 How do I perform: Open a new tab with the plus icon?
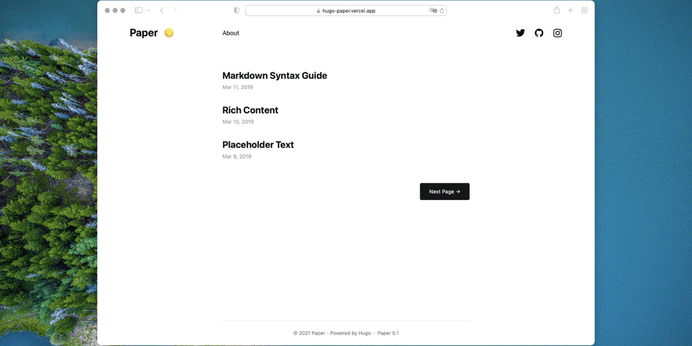point(570,10)
